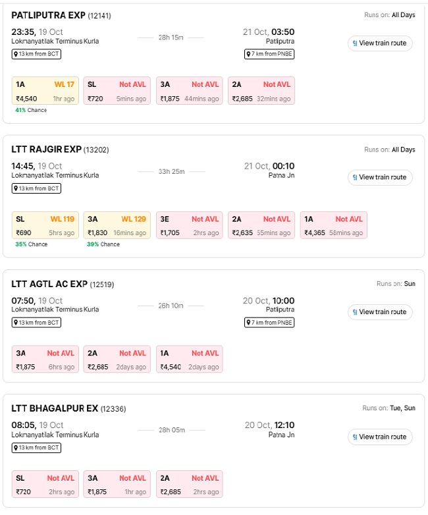
Task: Select 3A class WL 129 on LTT Rajgir Exp
Action: pyautogui.click(x=117, y=225)
